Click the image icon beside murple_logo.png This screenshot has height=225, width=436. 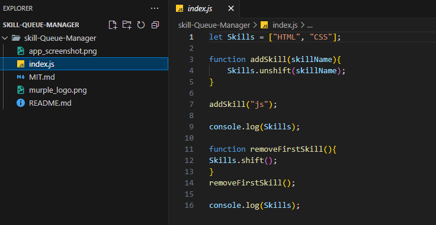(x=21, y=90)
